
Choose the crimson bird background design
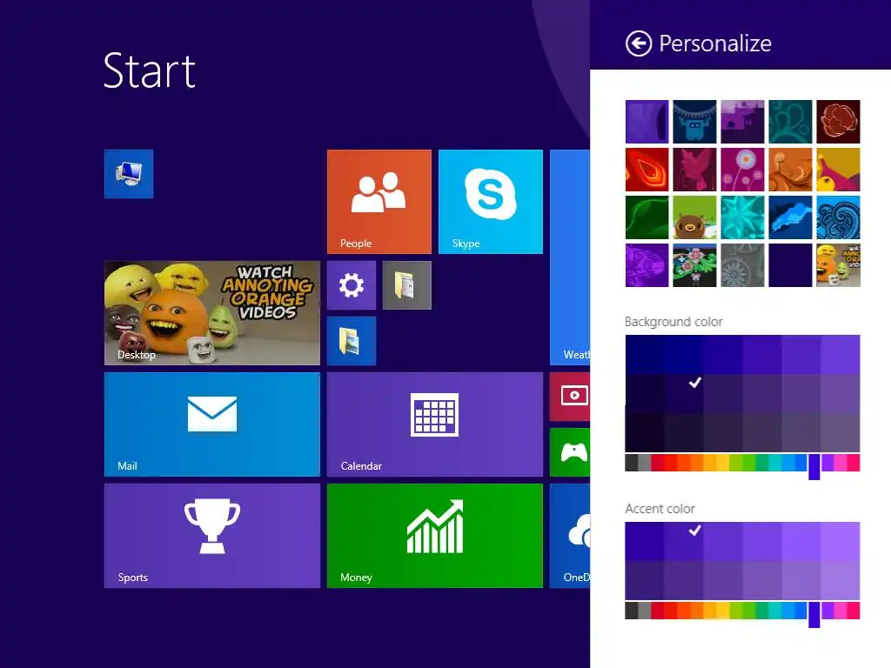coord(694,170)
